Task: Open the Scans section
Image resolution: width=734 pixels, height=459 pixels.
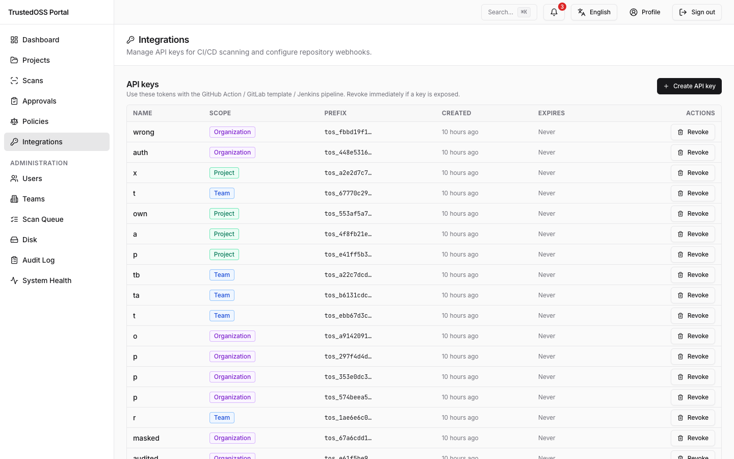Action: tap(57, 81)
